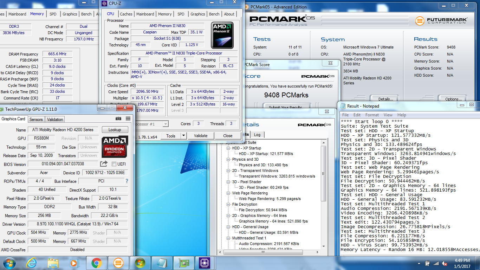Open Windows Media Player taskbar icon
480x270 pixels.
click(74, 263)
